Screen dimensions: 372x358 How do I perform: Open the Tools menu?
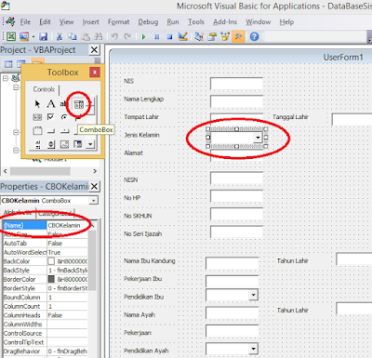coord(196,22)
